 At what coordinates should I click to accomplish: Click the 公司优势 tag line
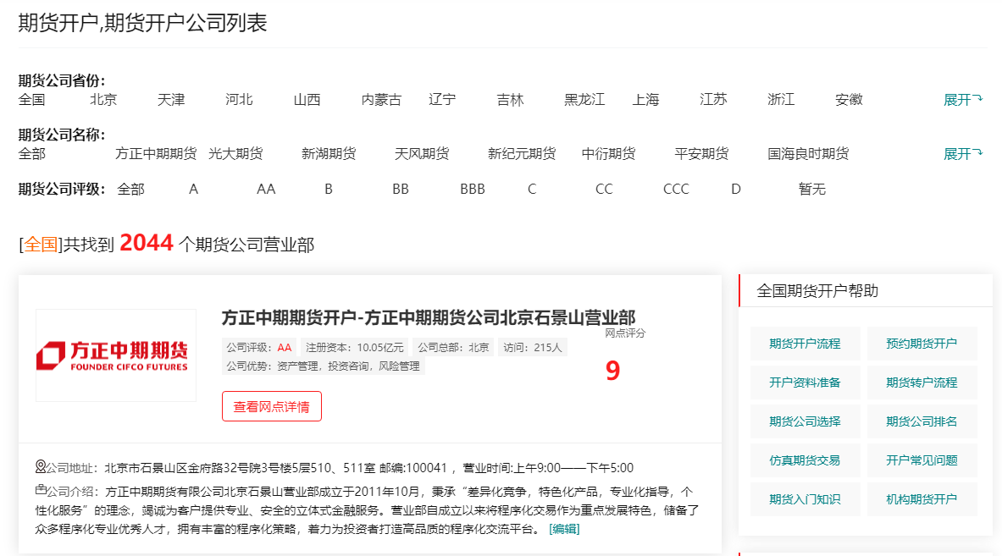pyautogui.click(x=324, y=366)
